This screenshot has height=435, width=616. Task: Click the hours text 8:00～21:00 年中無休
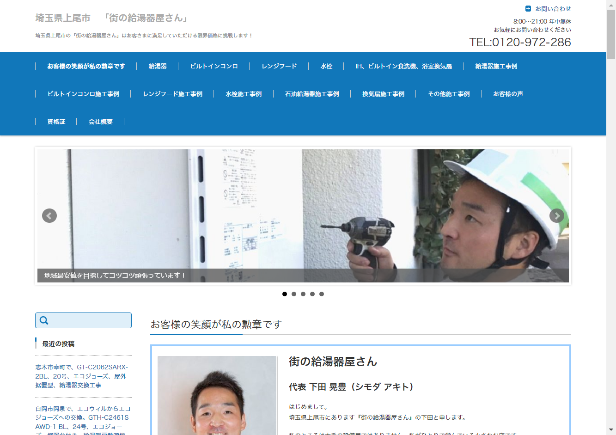coord(542,21)
